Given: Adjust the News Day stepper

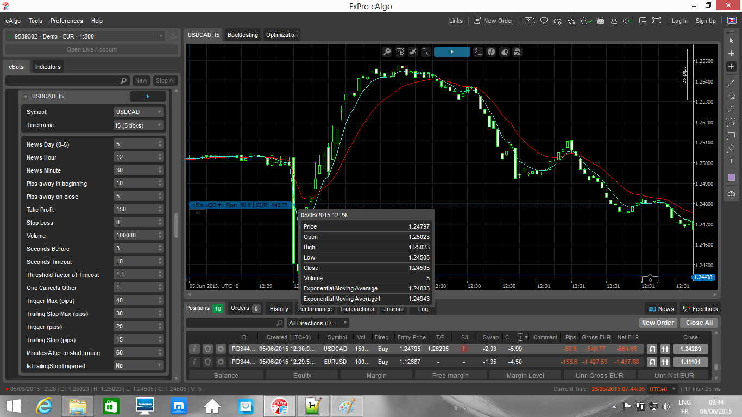Looking at the screenshot, I should [x=160, y=144].
